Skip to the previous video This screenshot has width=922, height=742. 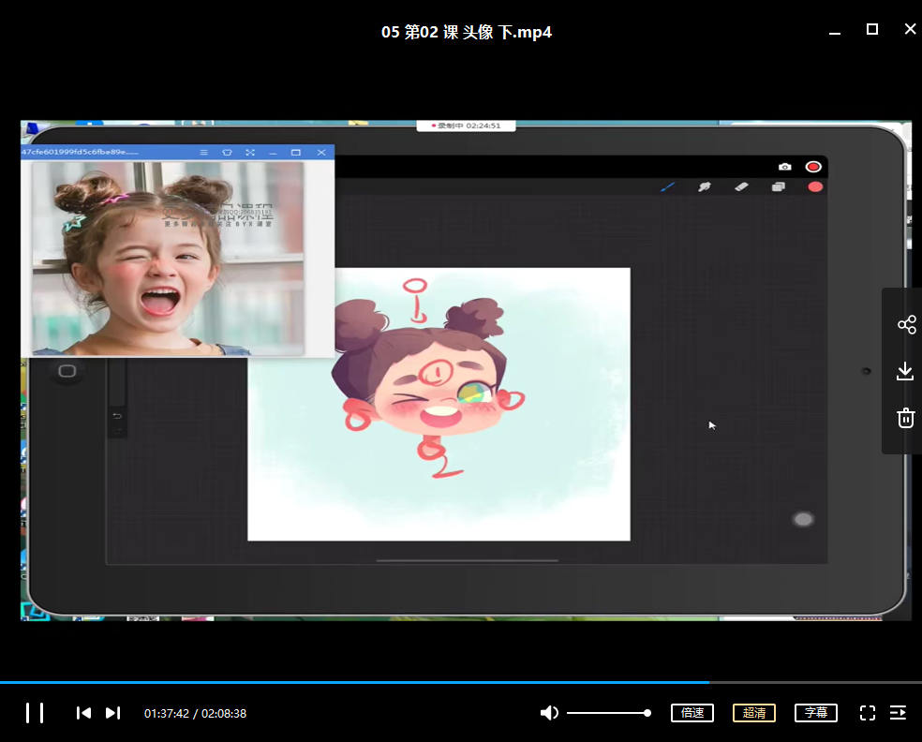coord(83,713)
